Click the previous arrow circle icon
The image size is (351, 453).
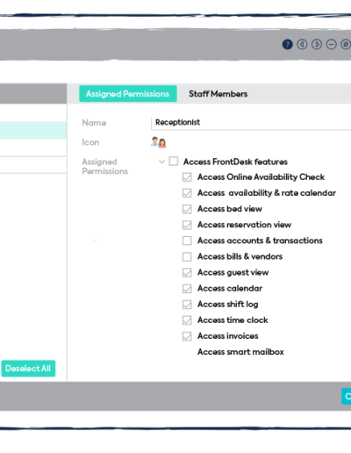(x=302, y=45)
